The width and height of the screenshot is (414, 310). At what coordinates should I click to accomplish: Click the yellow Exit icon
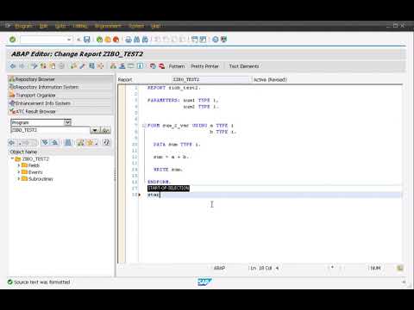coord(108,40)
